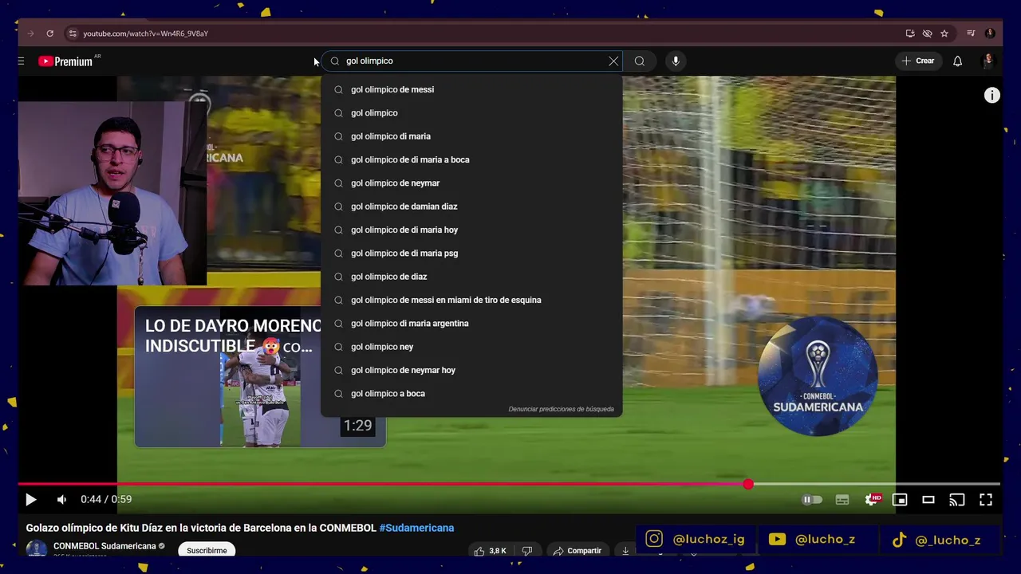Click the download arrow button
Image resolution: width=1021 pixels, height=574 pixels.
625,551
